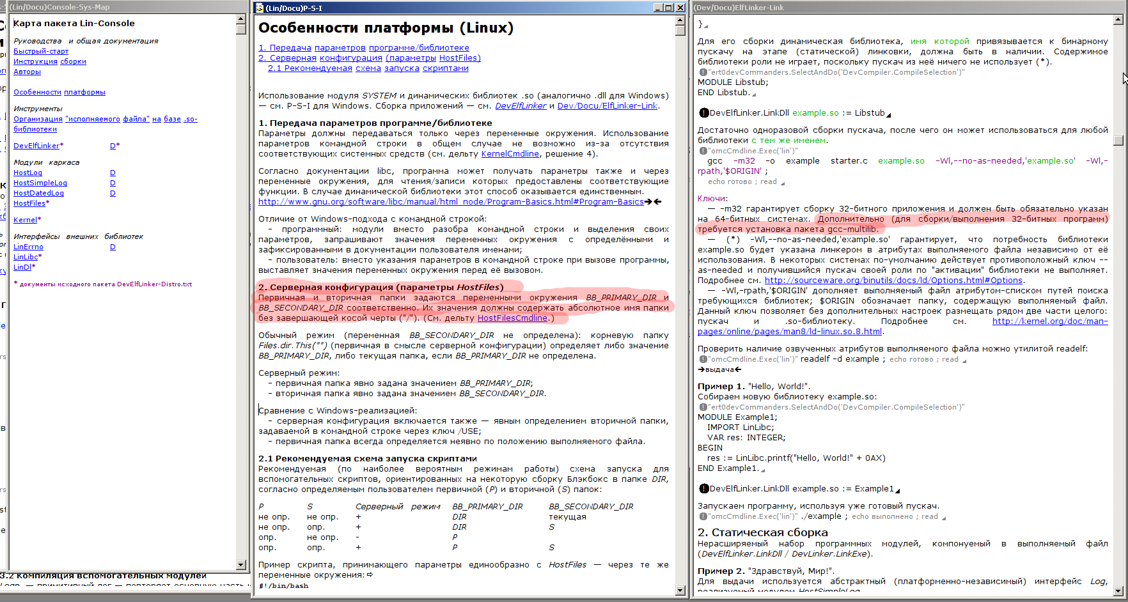Jump to '2.1 Рекомендуемая схема запуска скриптами'
The height and width of the screenshot is (602, 1128).
(x=368, y=68)
